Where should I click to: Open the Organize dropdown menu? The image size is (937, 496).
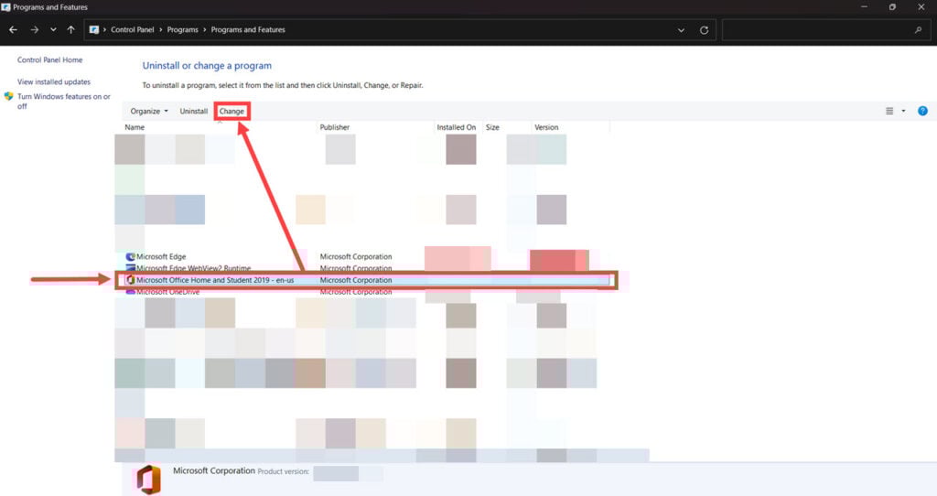(149, 111)
